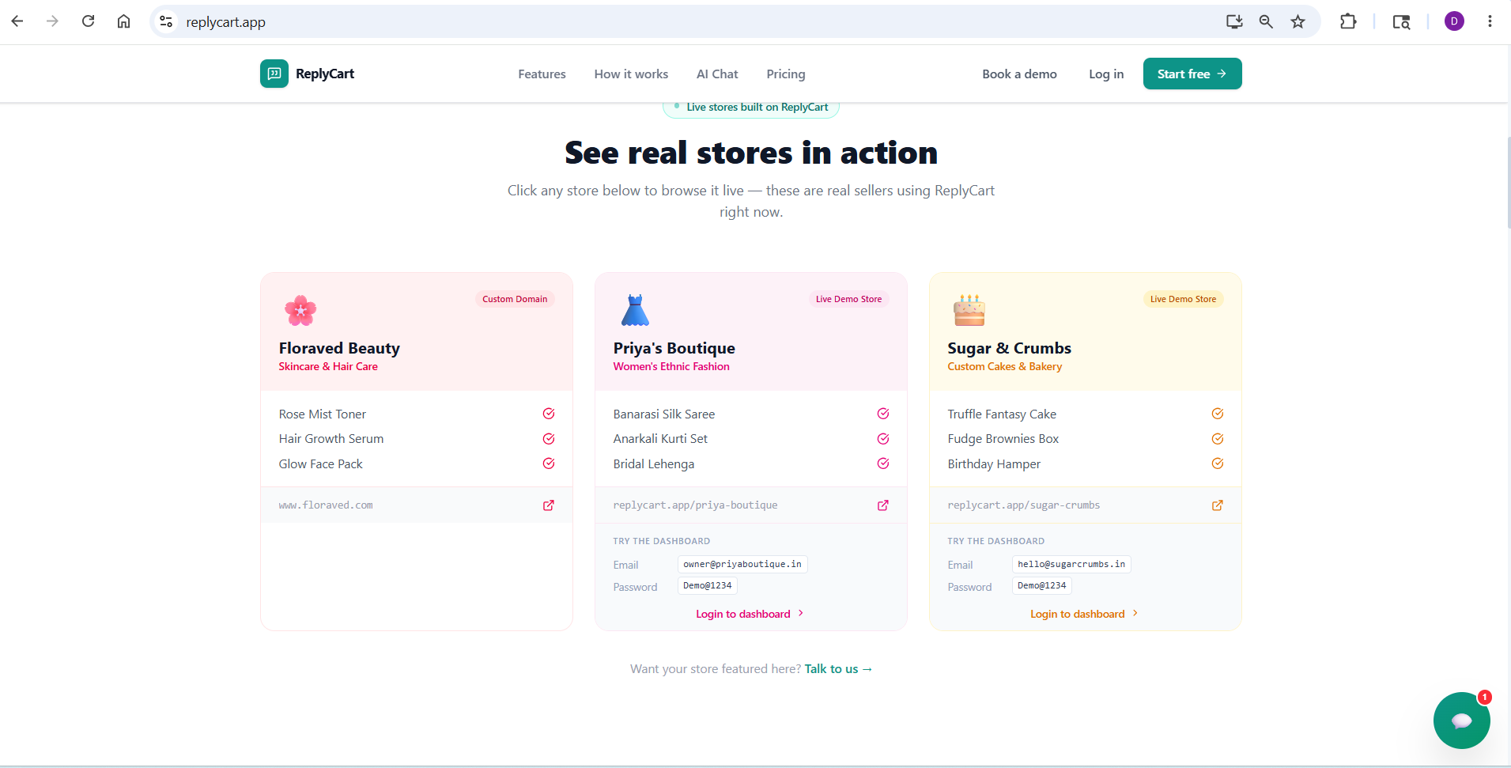Select the owner@priyaboutique.in email field
Screen dimensions: 1511x768
point(742,564)
